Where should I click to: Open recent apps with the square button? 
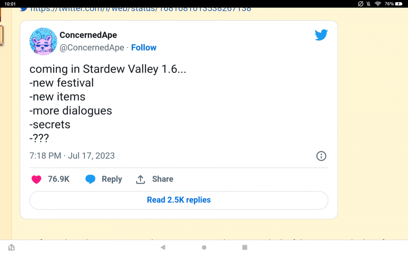pyautogui.click(x=245, y=247)
